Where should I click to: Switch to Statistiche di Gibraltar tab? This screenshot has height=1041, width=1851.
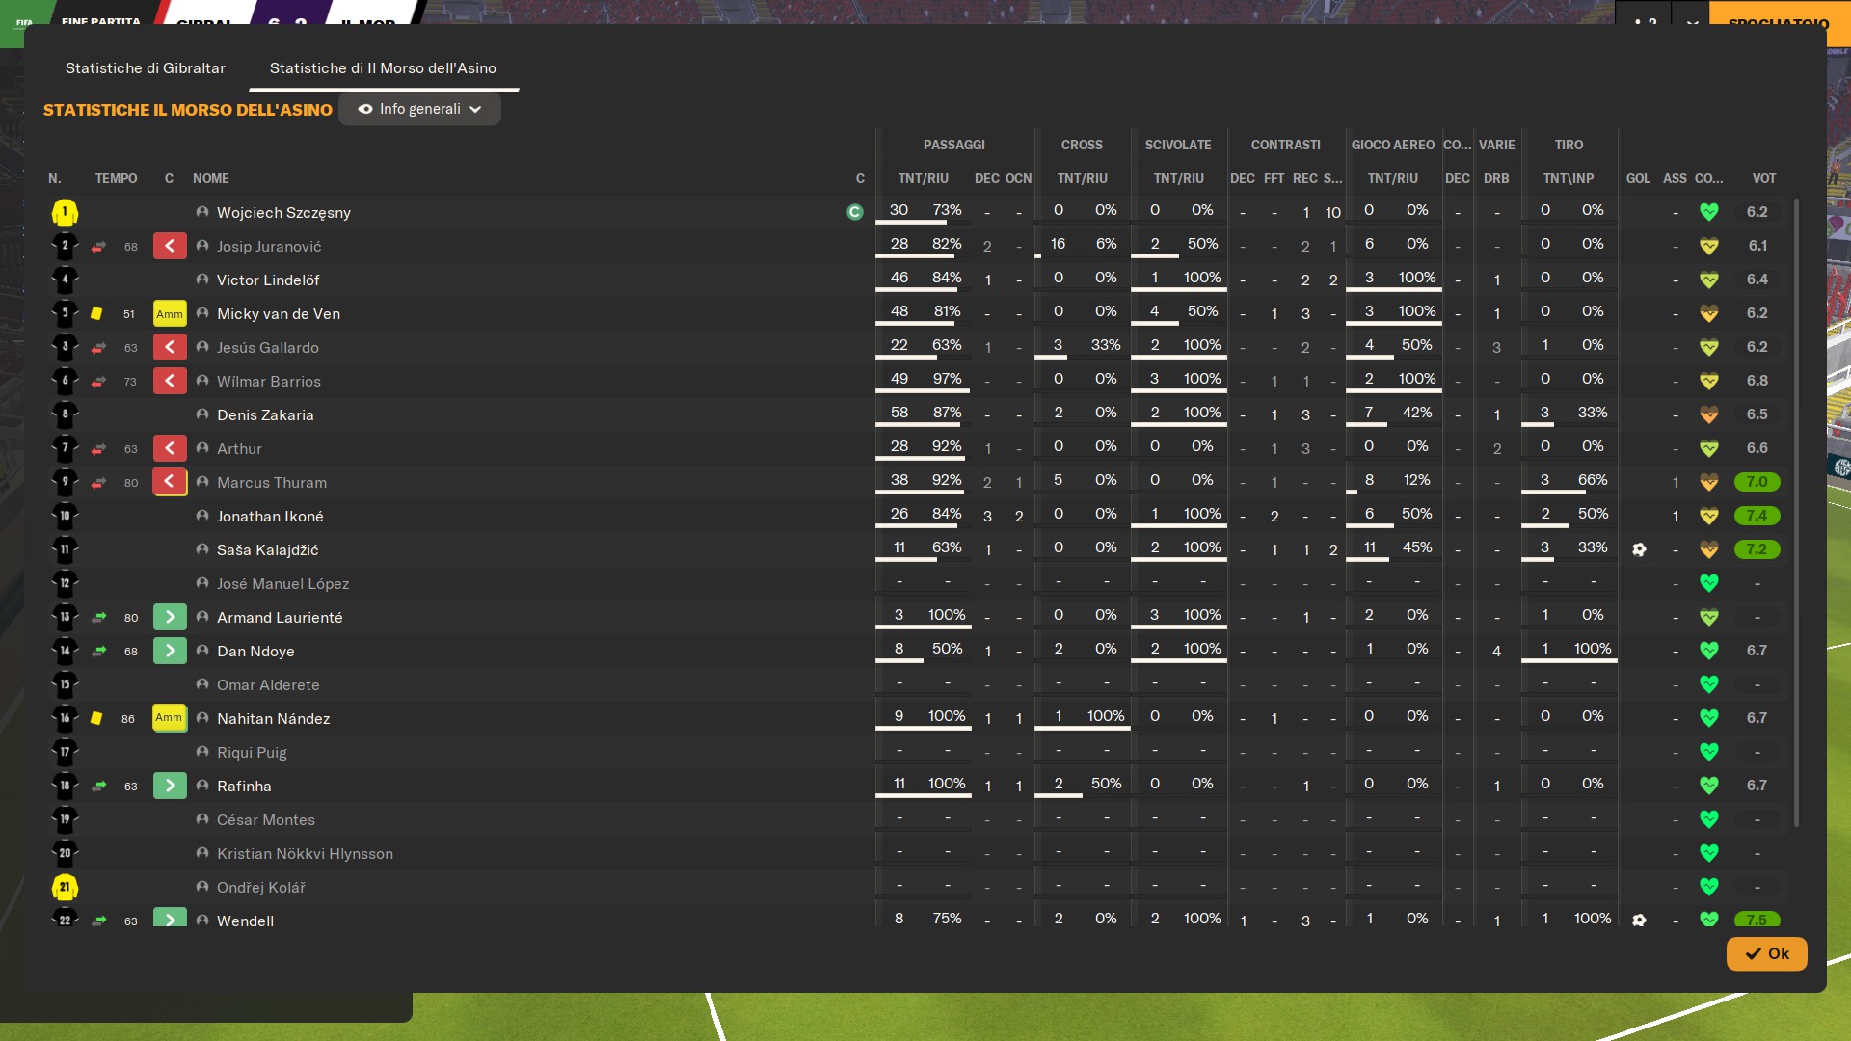(x=146, y=68)
